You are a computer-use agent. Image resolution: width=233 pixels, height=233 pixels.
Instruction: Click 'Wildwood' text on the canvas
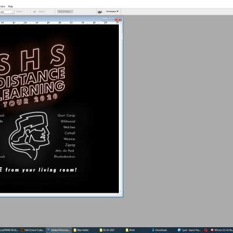point(68,121)
